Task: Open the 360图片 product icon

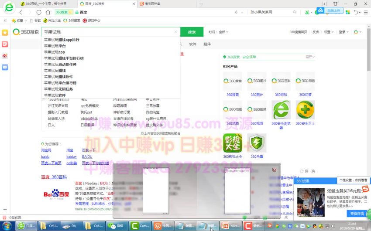Action: pyautogui.click(x=257, y=81)
